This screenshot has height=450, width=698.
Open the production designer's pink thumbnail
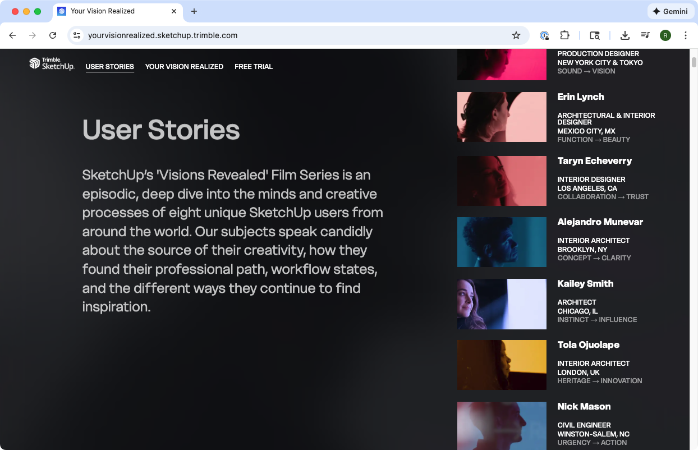[502, 65]
